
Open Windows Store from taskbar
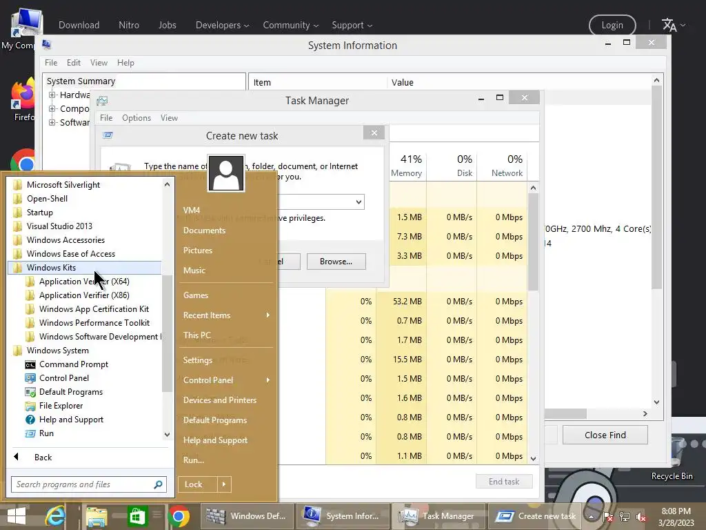[x=137, y=516]
